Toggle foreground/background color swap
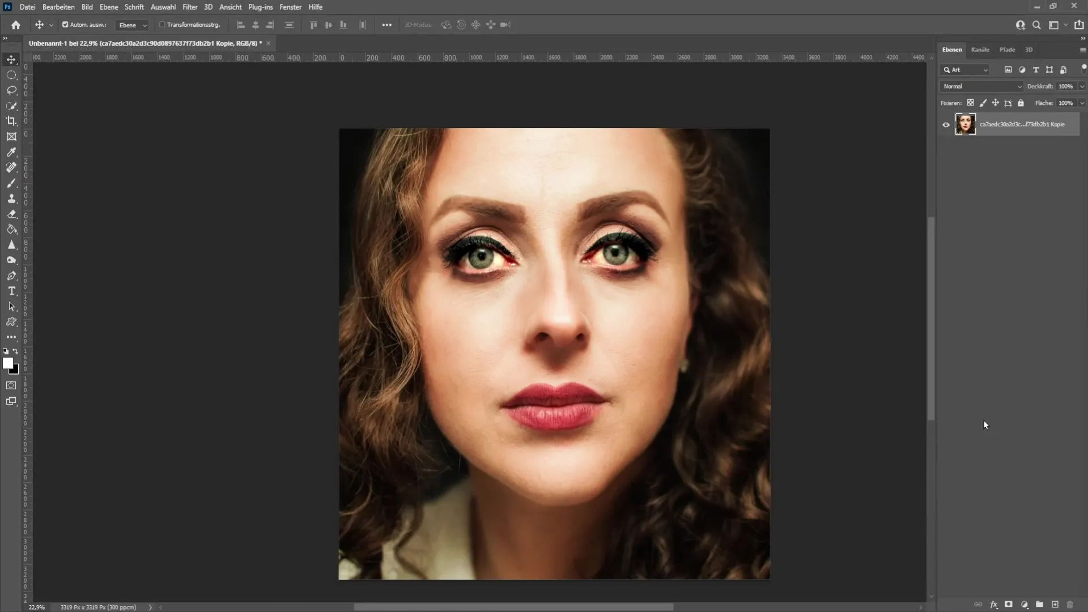Screen dimensions: 1088x612 point(16,350)
